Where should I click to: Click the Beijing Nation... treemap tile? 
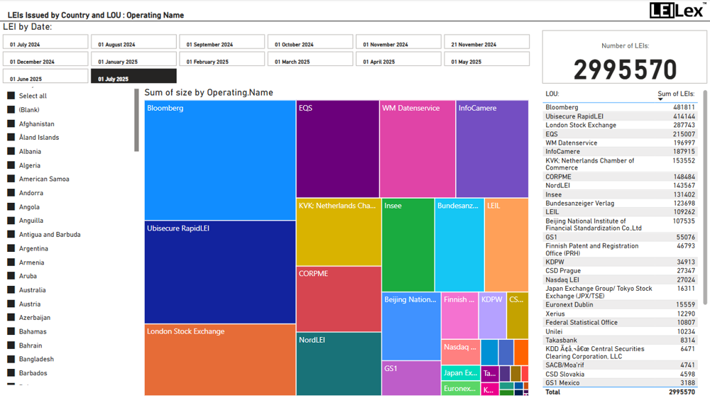coord(411,326)
